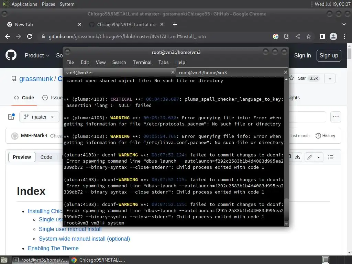Viewport: 352px width, 264px height.
Task: Click the GitHub logo
Action: (x=11, y=55)
